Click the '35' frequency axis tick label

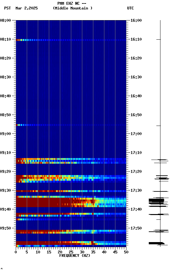pyautogui.click(x=93, y=252)
